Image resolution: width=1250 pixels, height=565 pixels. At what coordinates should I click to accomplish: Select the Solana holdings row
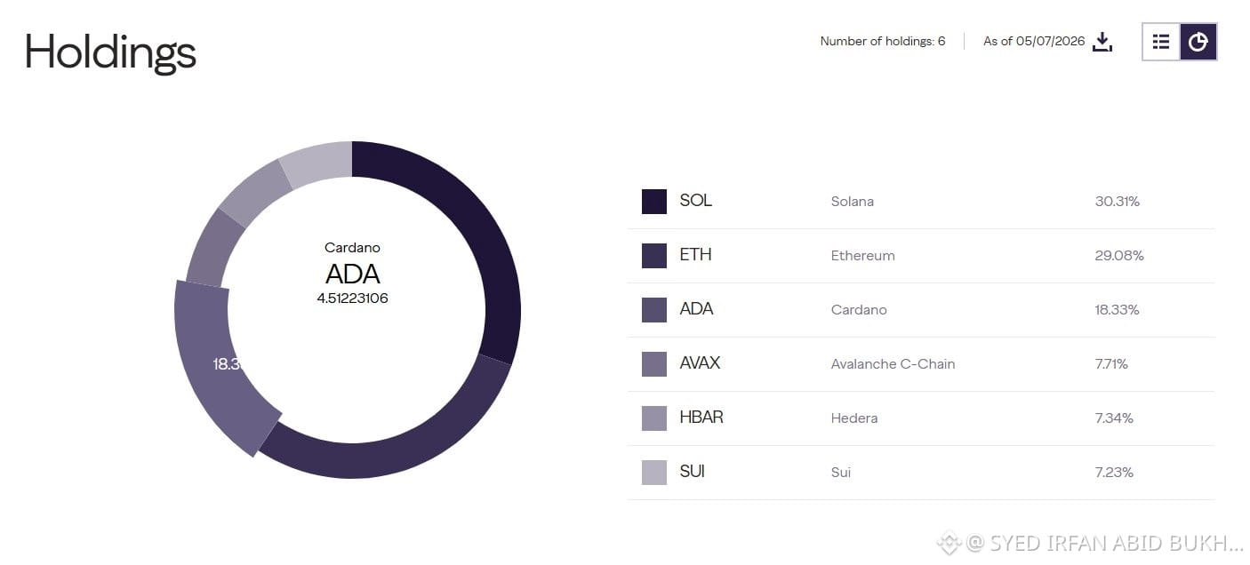(921, 202)
